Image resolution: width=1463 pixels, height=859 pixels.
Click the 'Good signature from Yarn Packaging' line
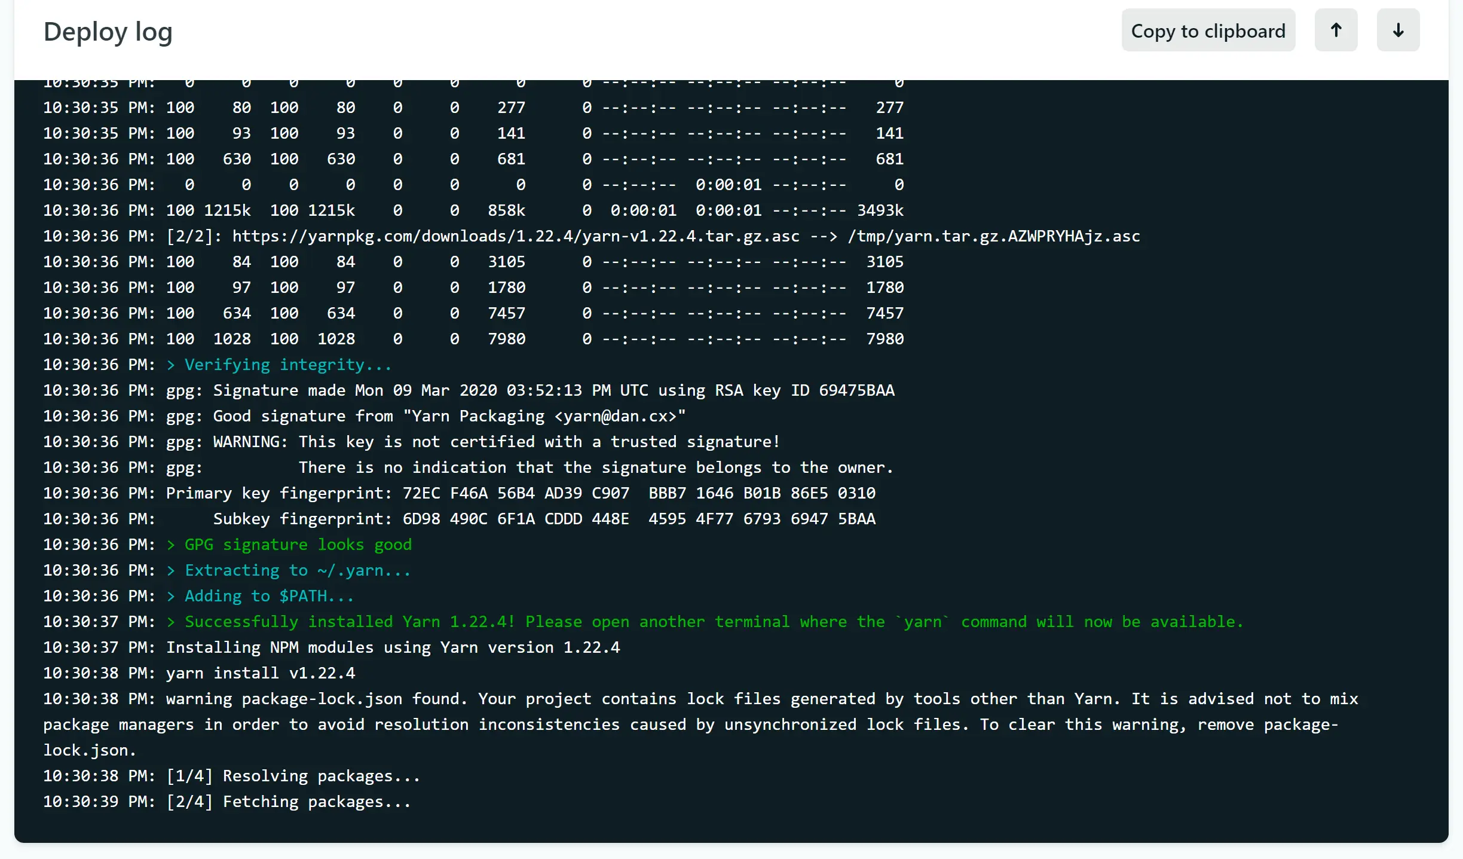click(426, 416)
